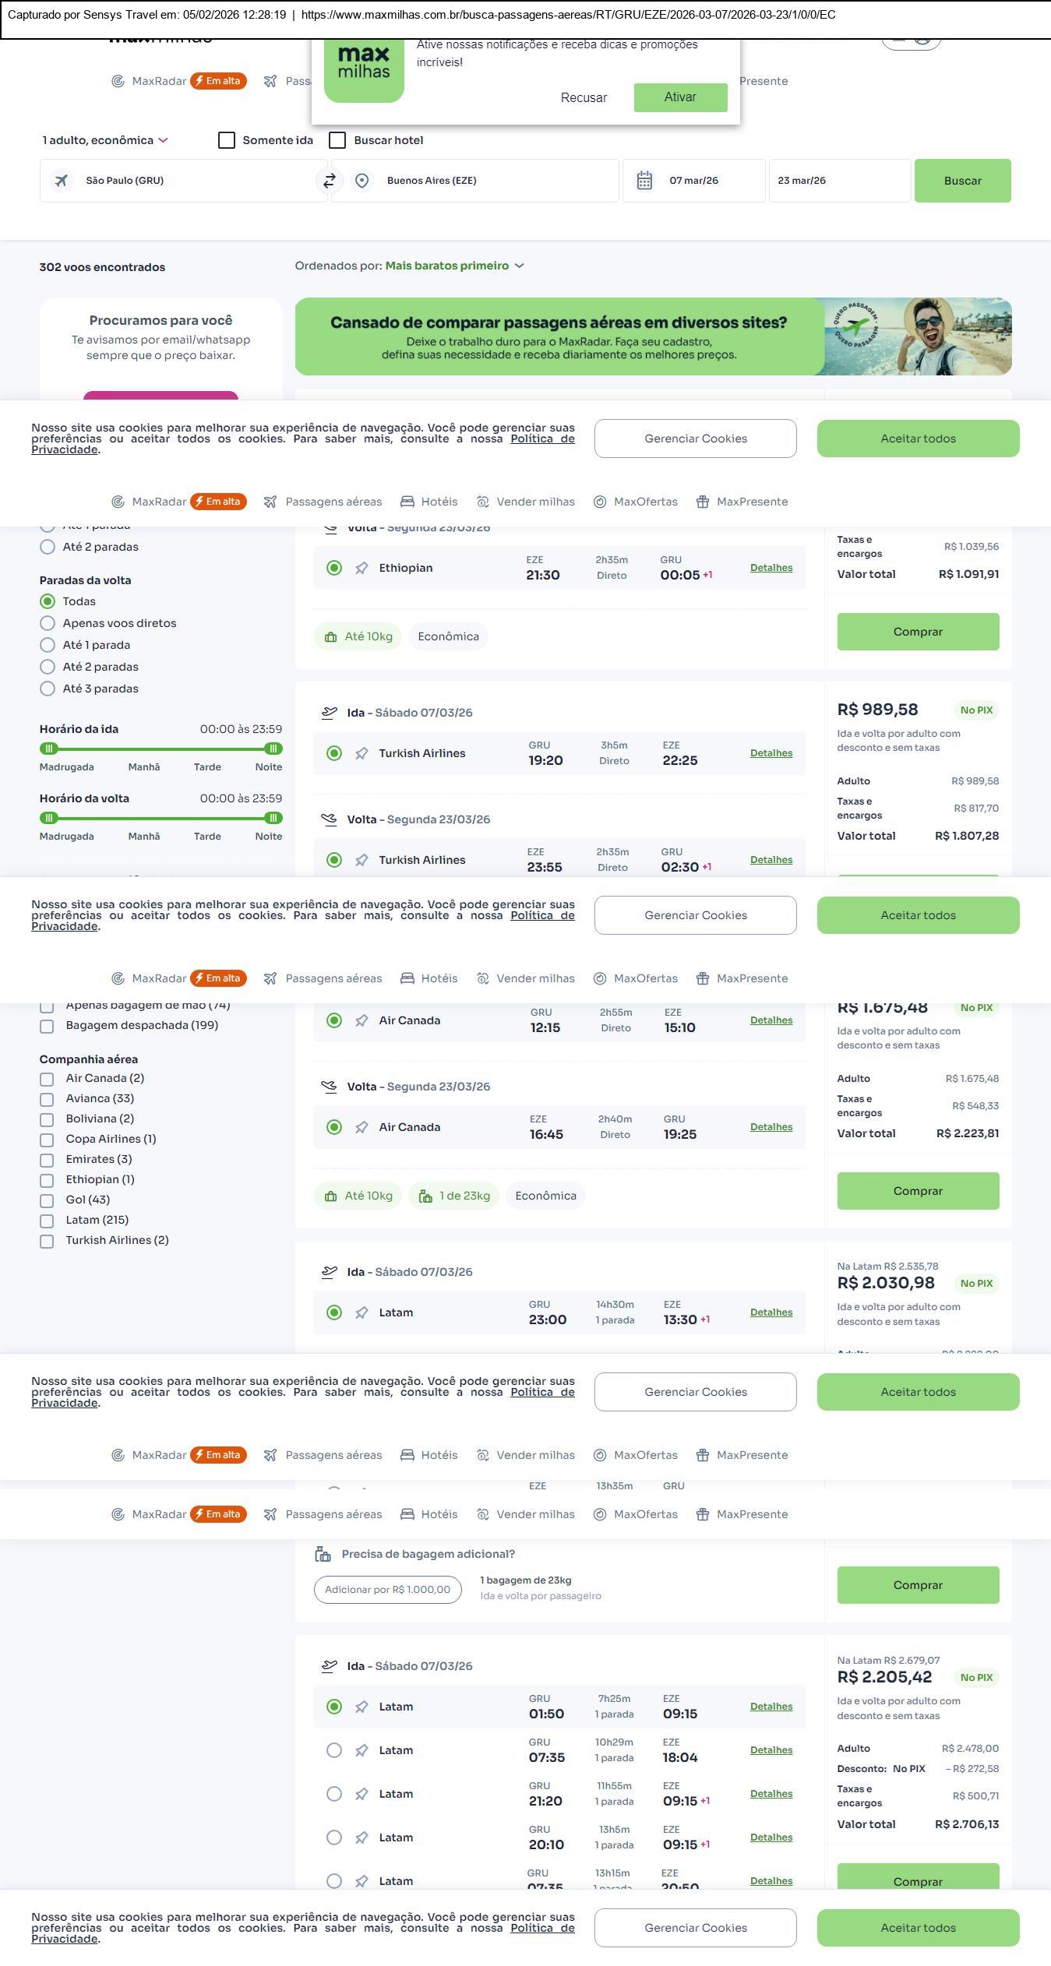Open the Hotéis menu item

pos(429,502)
